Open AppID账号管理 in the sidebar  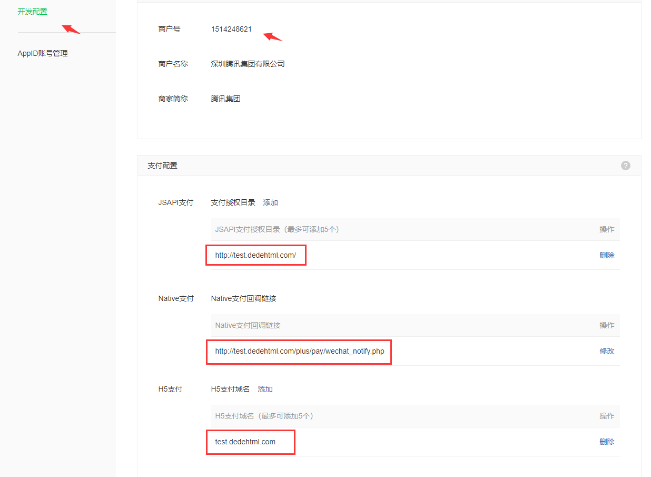pos(43,53)
